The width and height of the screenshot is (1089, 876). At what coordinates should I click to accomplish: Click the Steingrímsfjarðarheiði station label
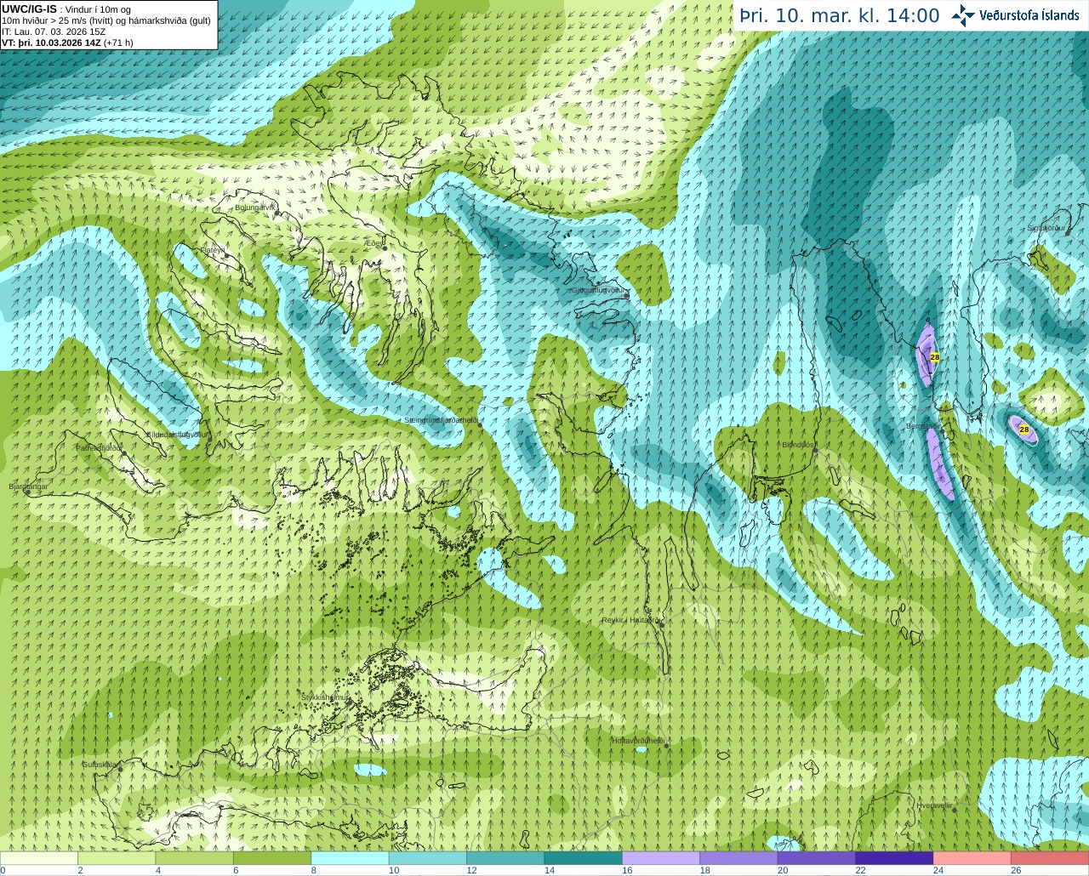coord(441,420)
